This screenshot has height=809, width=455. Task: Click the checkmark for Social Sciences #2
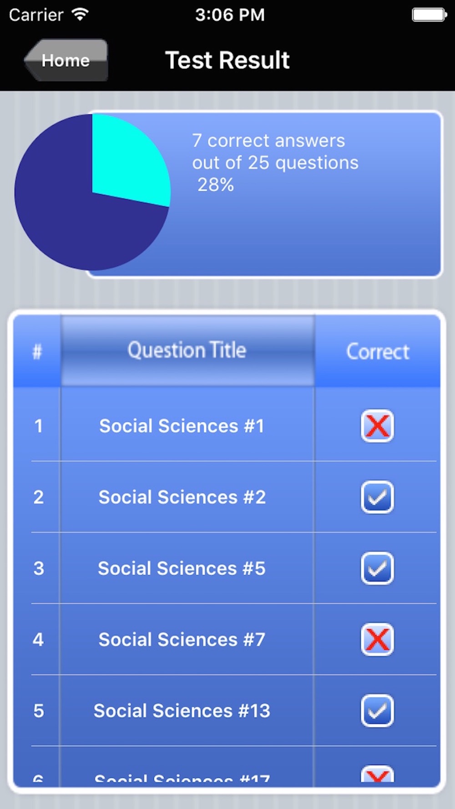click(x=377, y=497)
